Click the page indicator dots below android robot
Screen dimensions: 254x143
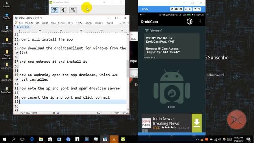171,107
